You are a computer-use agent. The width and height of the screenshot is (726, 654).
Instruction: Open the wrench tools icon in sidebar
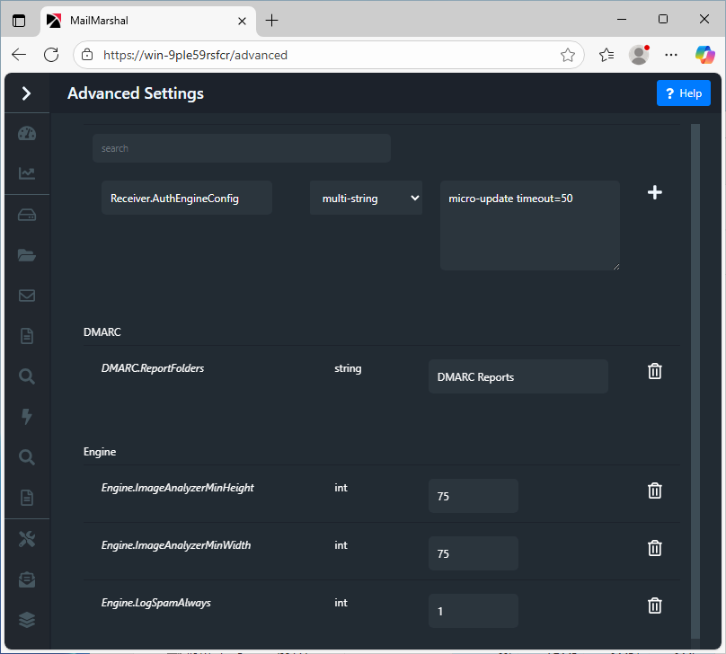point(27,539)
